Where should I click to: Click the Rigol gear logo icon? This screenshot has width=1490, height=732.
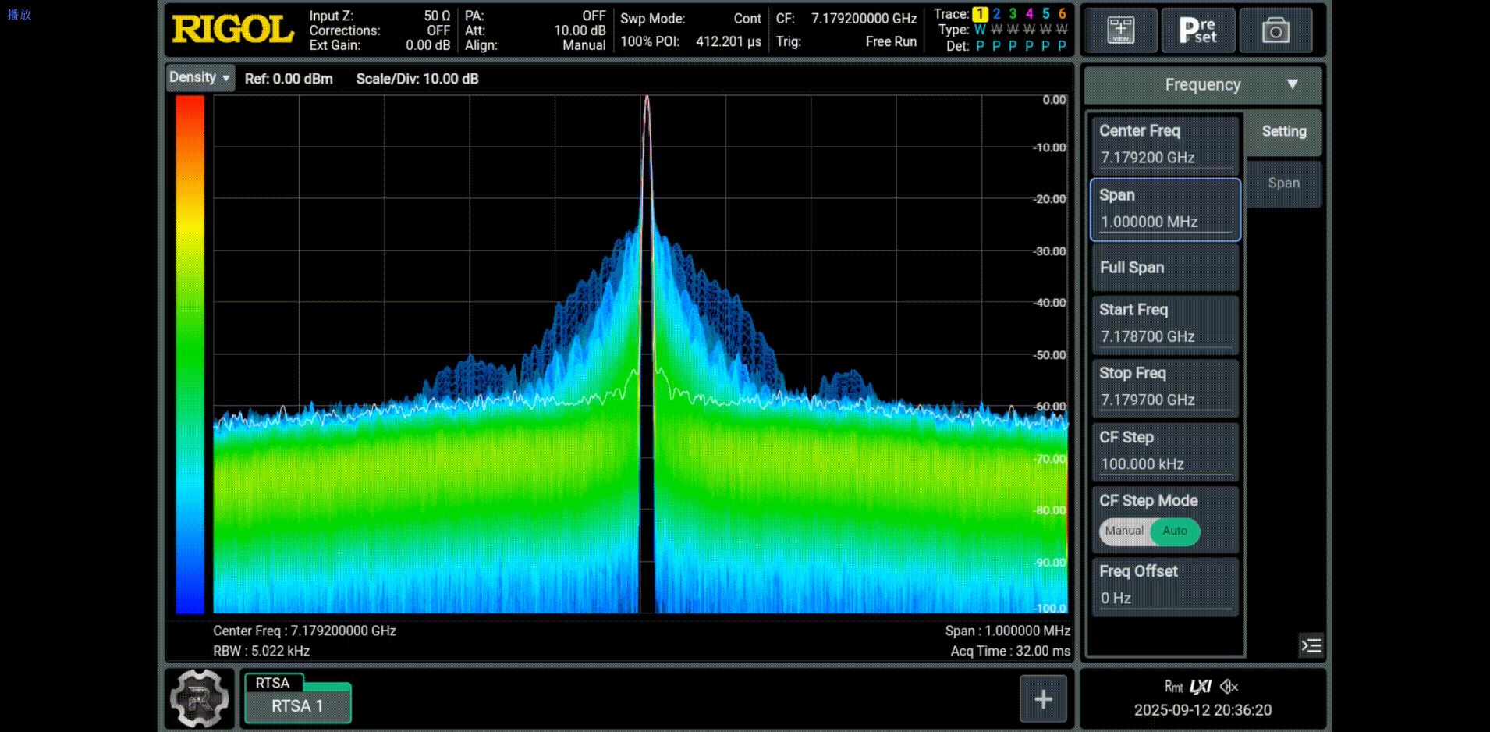[x=200, y=698]
